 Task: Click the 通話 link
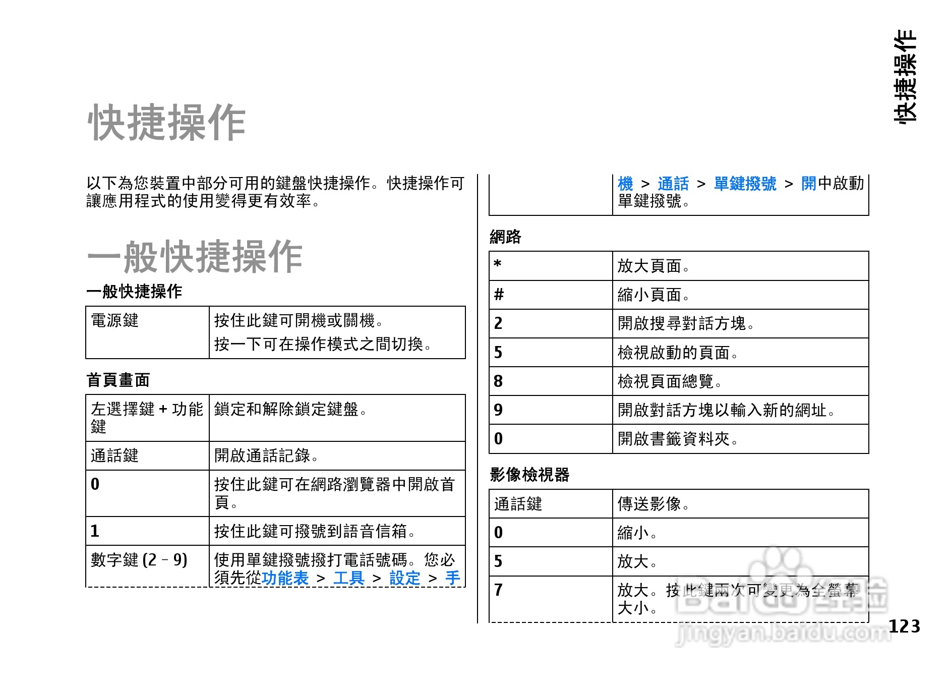tap(673, 183)
